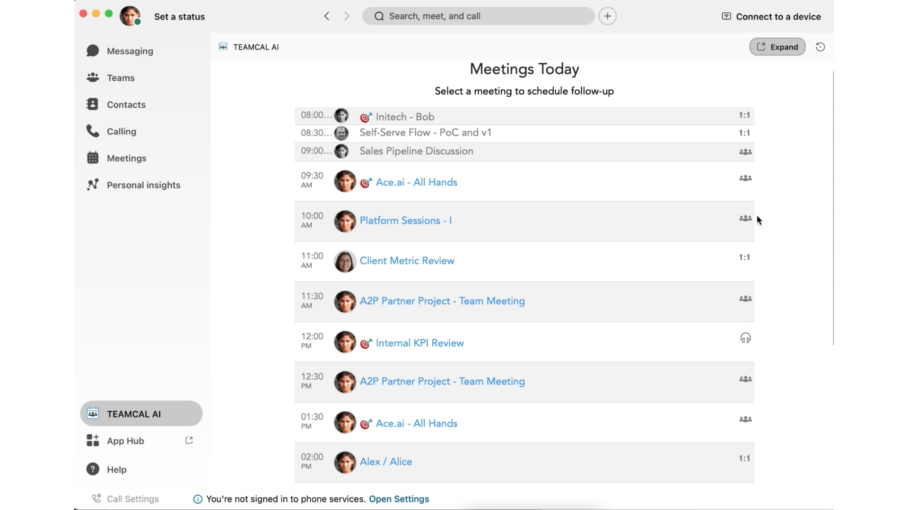Click the 02:00 PM time label
The image size is (908, 510).
click(x=312, y=461)
